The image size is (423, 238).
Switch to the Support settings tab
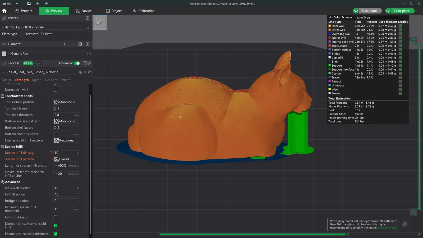point(51,80)
